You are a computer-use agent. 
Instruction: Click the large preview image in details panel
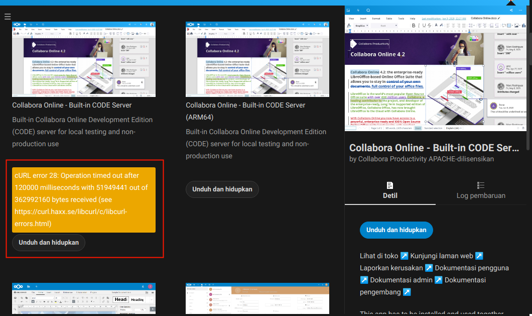[436, 68]
